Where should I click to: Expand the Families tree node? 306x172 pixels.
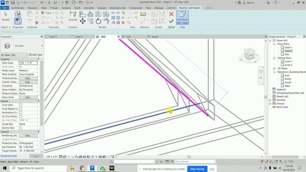click(x=270, y=100)
